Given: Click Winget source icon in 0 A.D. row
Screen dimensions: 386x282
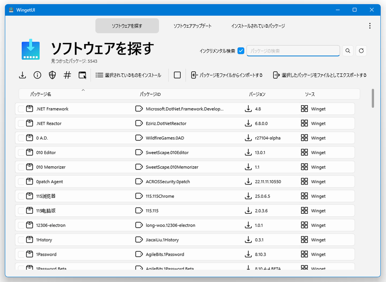Looking at the screenshot, I should 304,137.
